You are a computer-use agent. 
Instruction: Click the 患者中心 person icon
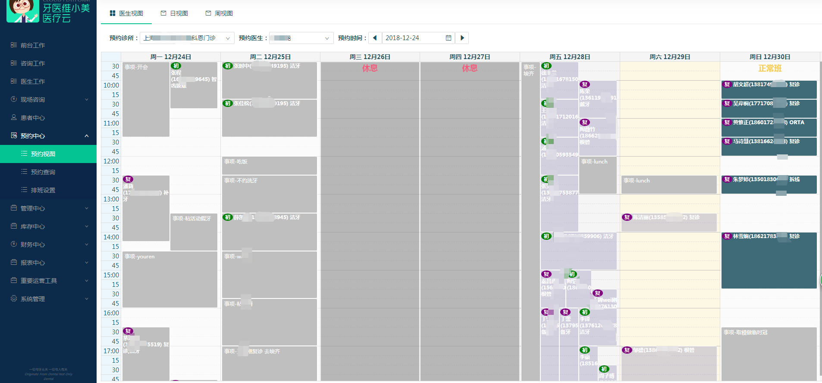14,117
